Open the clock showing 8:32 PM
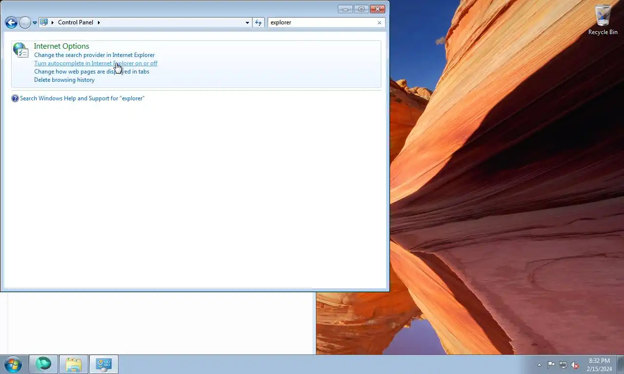 coord(599,365)
